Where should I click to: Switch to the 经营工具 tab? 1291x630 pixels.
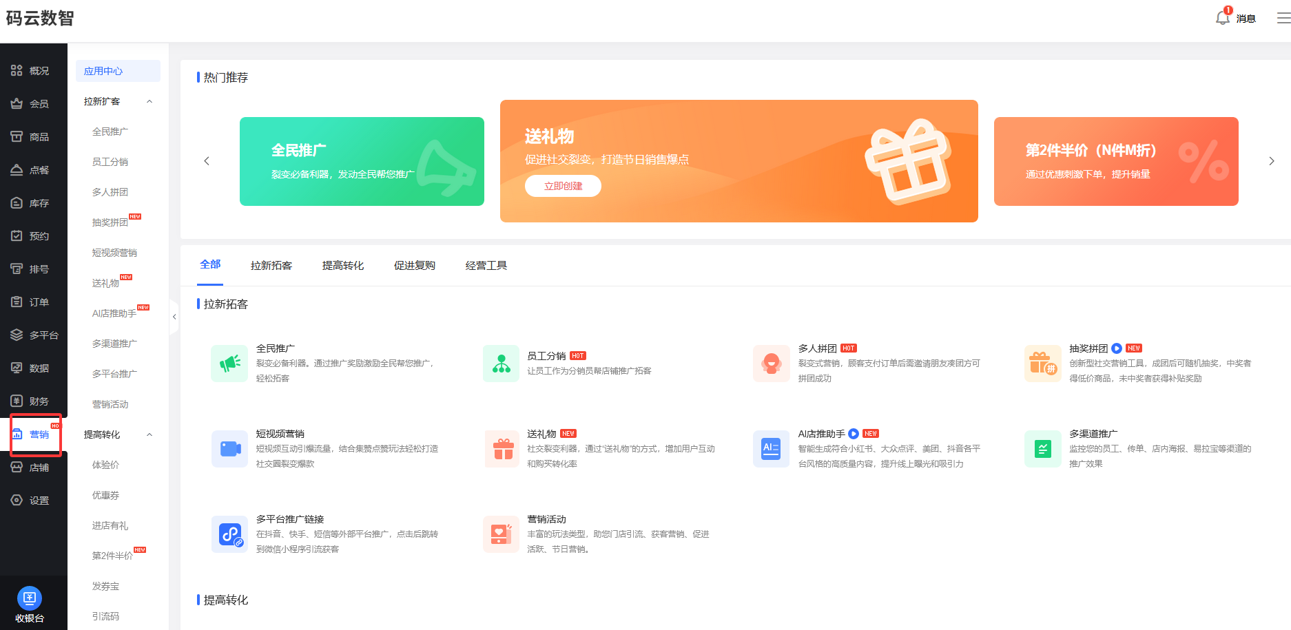[486, 266]
